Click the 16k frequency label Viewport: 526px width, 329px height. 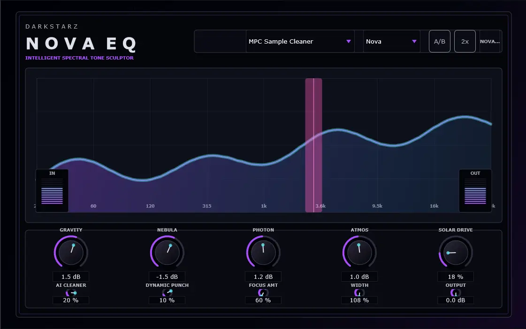434,206
